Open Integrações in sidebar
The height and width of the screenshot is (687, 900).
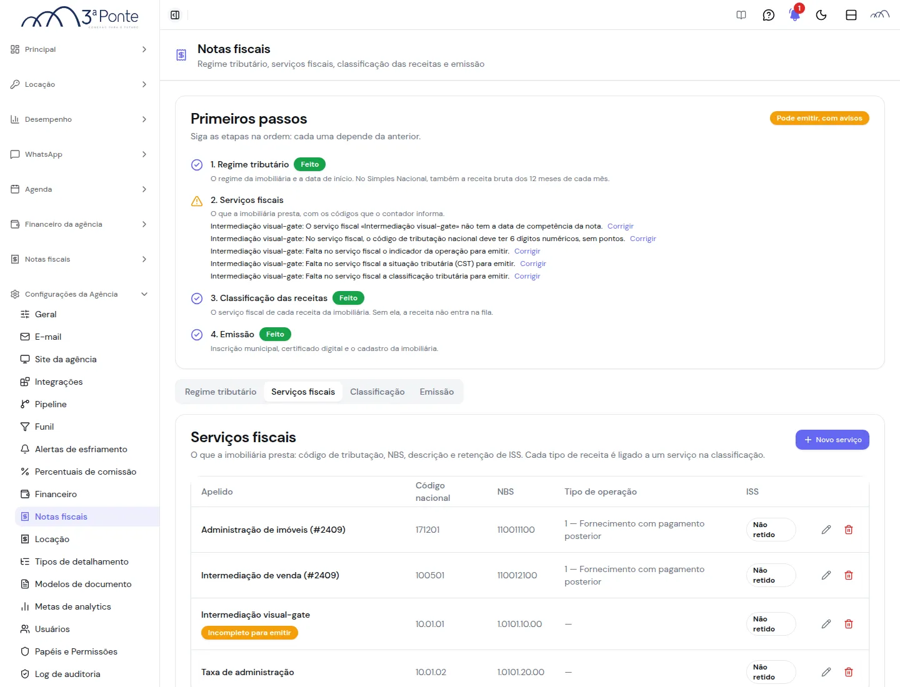tap(87, 382)
